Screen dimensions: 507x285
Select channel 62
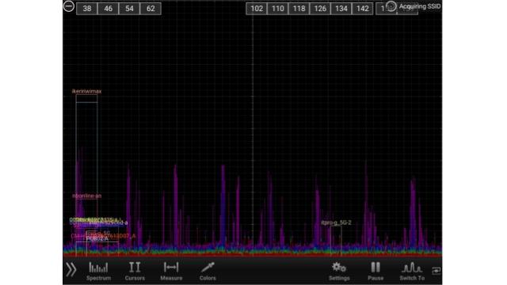point(151,9)
